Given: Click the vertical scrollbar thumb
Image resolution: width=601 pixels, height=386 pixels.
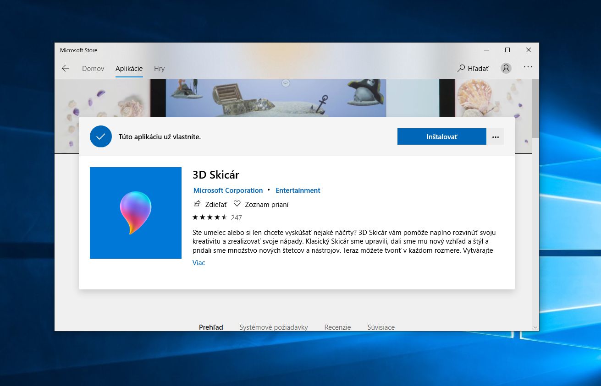Looking at the screenshot, I should click(x=535, y=108).
